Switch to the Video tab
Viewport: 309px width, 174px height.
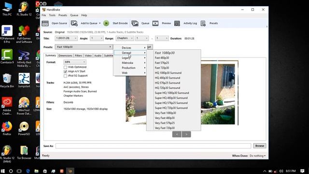tap(88, 56)
